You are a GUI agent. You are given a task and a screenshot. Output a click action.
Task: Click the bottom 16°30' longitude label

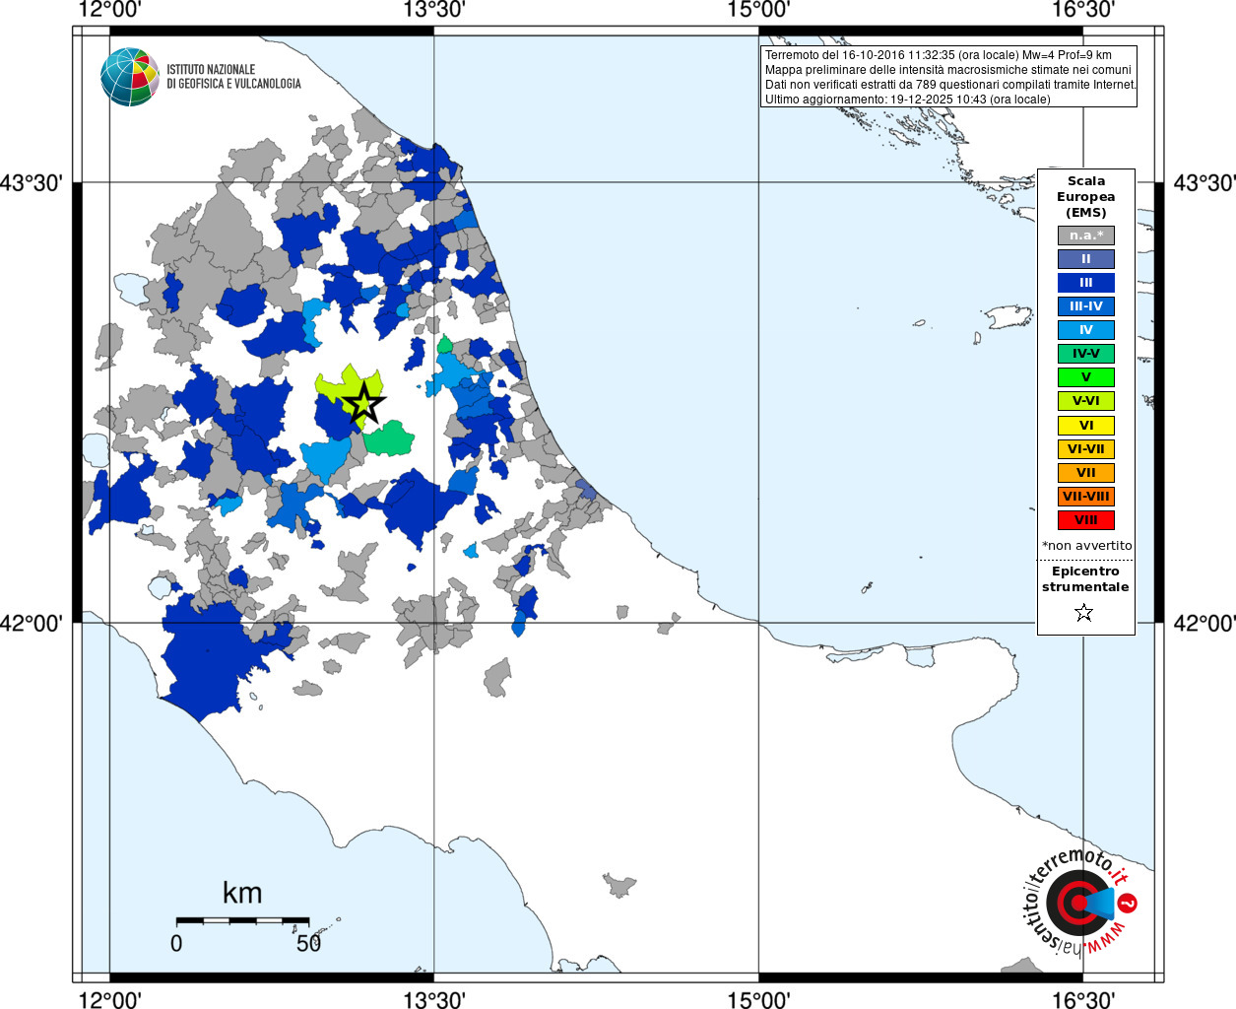1082,999
